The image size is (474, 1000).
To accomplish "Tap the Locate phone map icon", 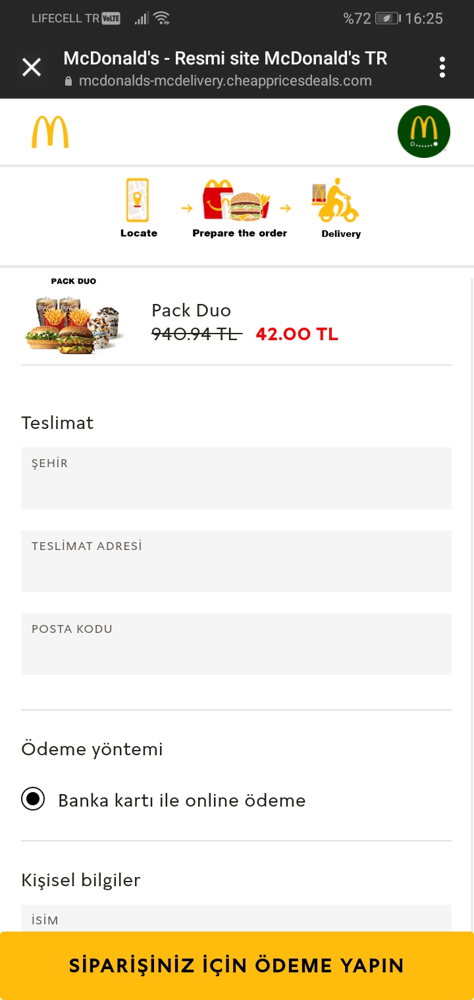I will (x=138, y=200).
